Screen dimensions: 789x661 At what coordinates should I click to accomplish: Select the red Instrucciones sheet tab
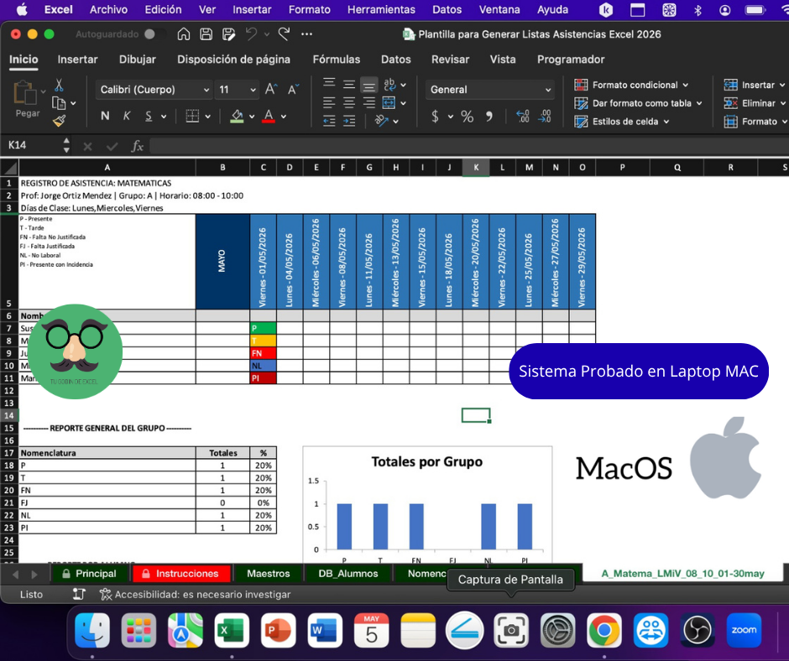pos(181,574)
